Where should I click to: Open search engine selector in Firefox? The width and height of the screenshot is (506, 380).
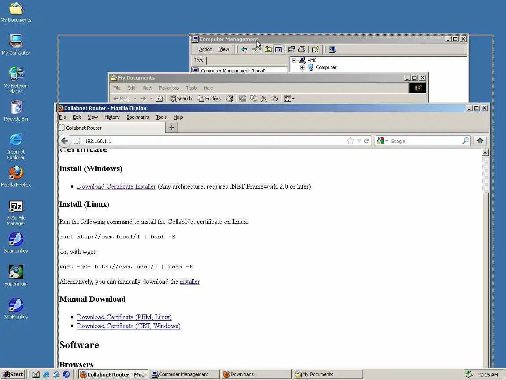tap(382, 141)
